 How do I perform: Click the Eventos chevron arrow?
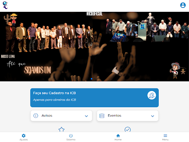point(152,116)
